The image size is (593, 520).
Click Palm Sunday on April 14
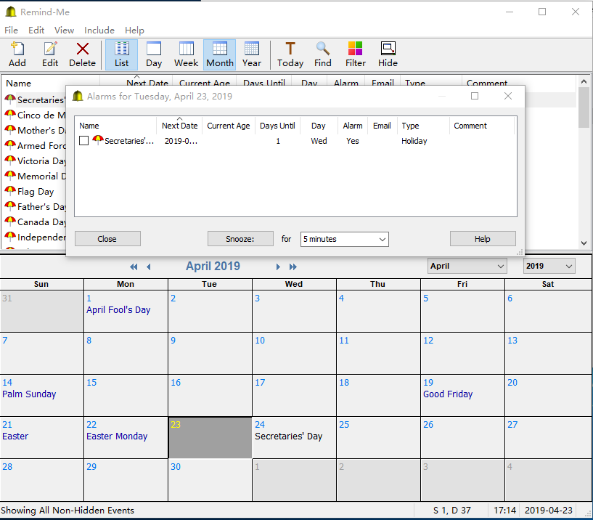point(29,394)
